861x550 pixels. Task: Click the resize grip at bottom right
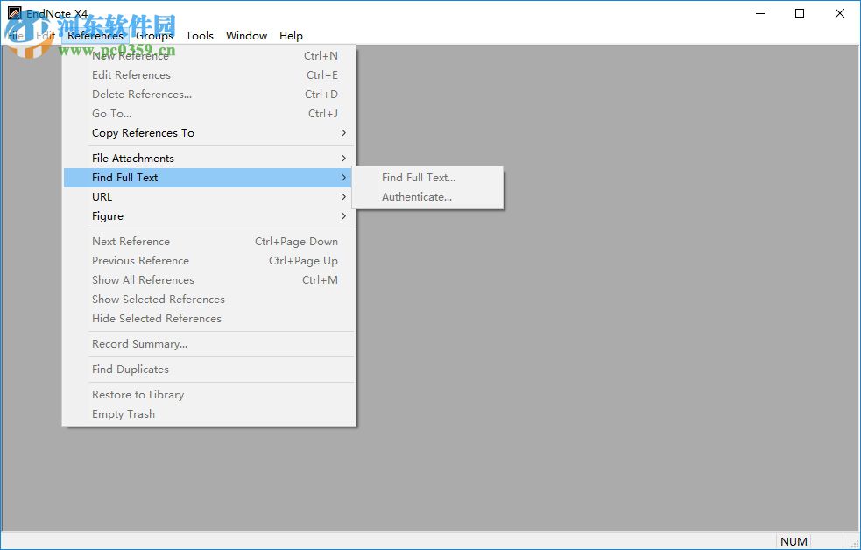pos(854,543)
